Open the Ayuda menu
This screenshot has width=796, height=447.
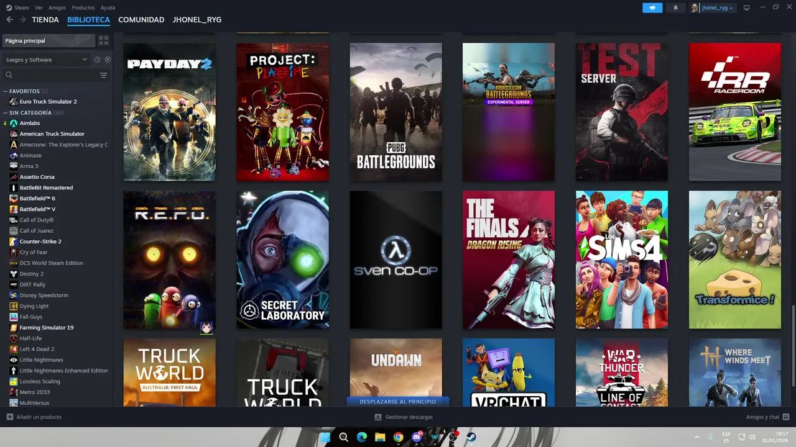click(108, 7)
